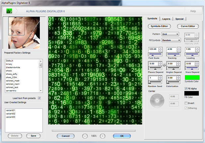Click the zoom out minus button
This screenshot has width=205, height=143.
(85, 136)
